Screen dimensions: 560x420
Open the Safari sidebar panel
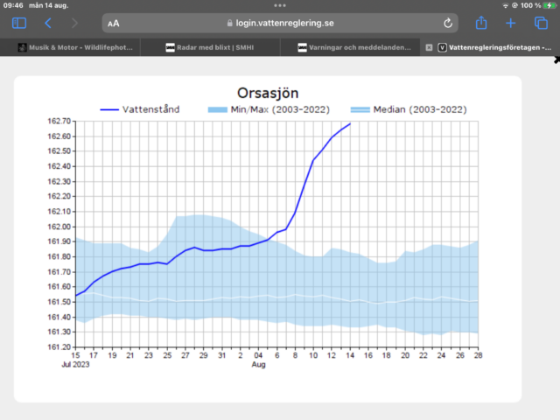click(x=19, y=24)
